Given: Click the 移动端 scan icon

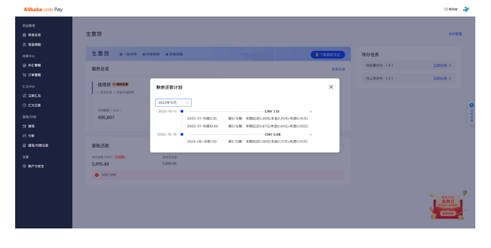Looking at the screenshot, I should pos(446,9).
